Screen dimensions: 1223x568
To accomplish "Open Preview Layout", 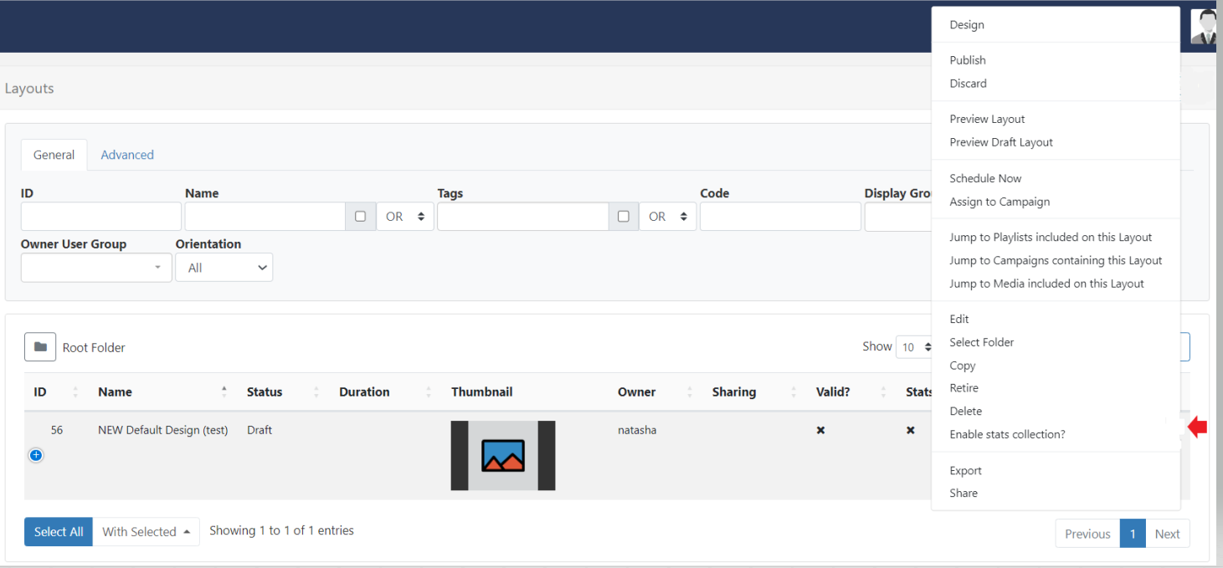I will pos(987,119).
